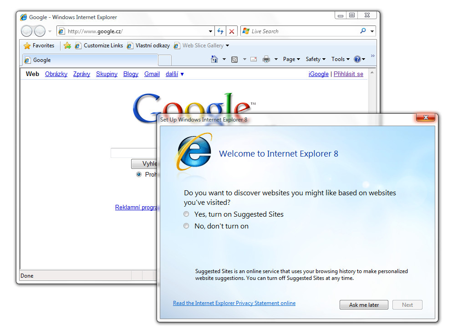The image size is (453, 330).
Task: Expand the feeds dropdown arrow
Action: (244, 59)
